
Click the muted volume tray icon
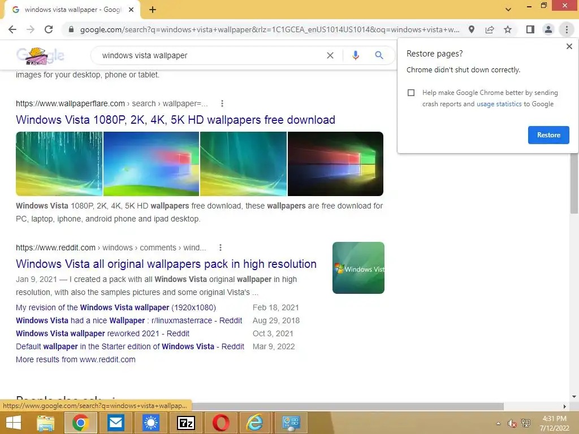[x=512, y=423]
